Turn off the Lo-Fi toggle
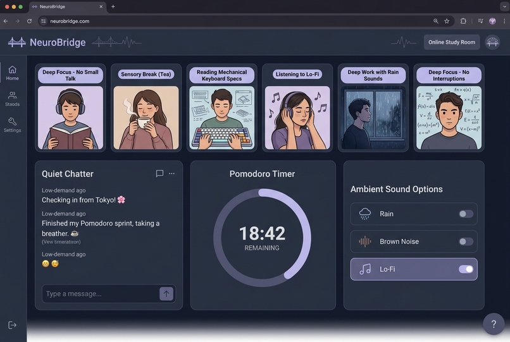 tap(466, 269)
